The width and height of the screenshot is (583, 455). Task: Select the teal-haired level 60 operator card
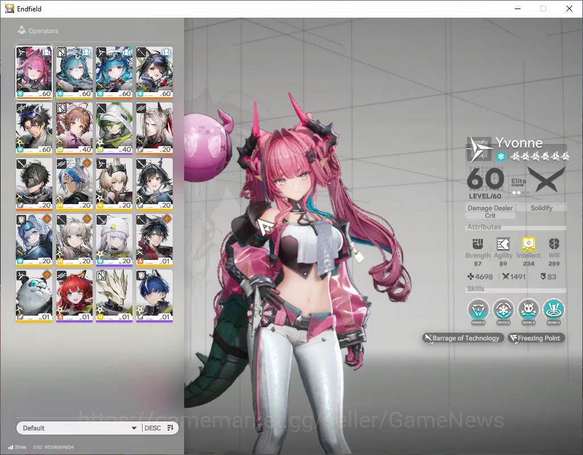tap(74, 73)
